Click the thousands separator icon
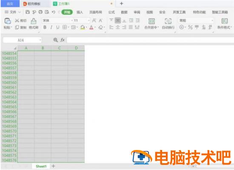The width and height of the screenshot is (234, 170). [197, 27]
